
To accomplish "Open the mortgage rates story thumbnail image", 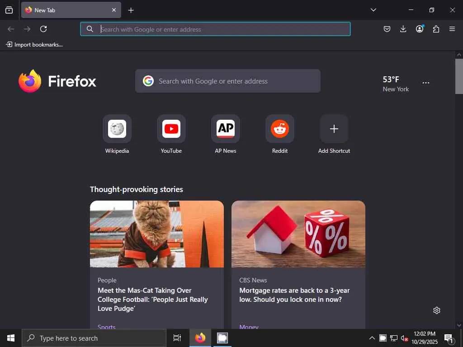I will [298, 234].
